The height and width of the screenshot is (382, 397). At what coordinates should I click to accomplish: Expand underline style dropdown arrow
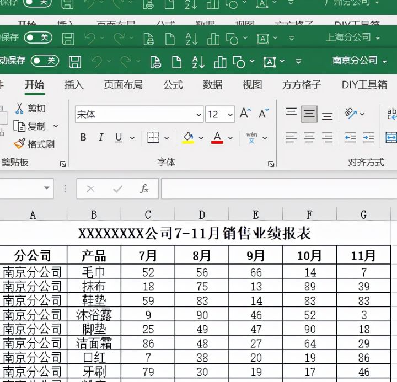pyautogui.click(x=132, y=138)
